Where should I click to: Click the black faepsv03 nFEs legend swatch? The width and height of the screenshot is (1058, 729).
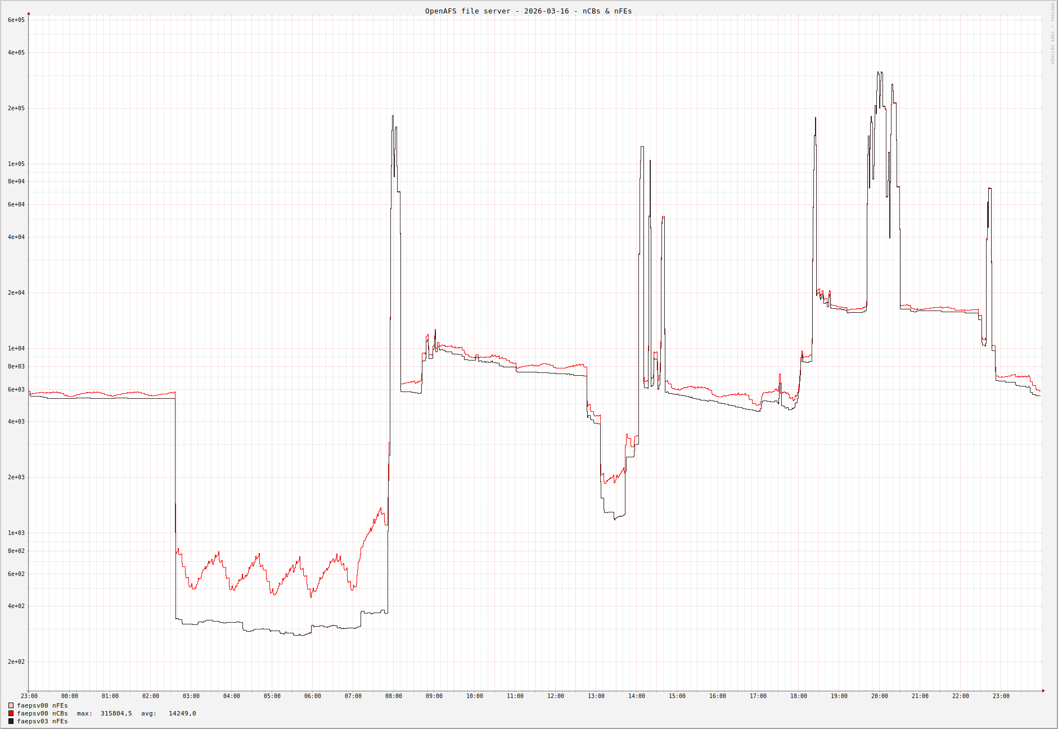click(11, 721)
